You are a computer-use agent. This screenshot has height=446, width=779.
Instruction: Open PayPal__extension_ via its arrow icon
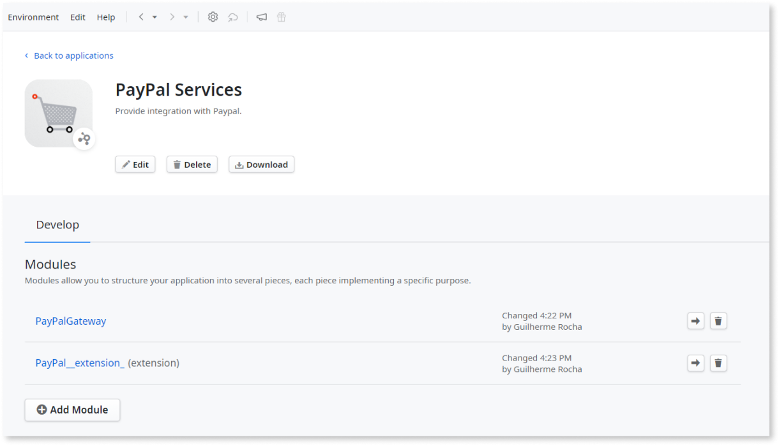(695, 362)
